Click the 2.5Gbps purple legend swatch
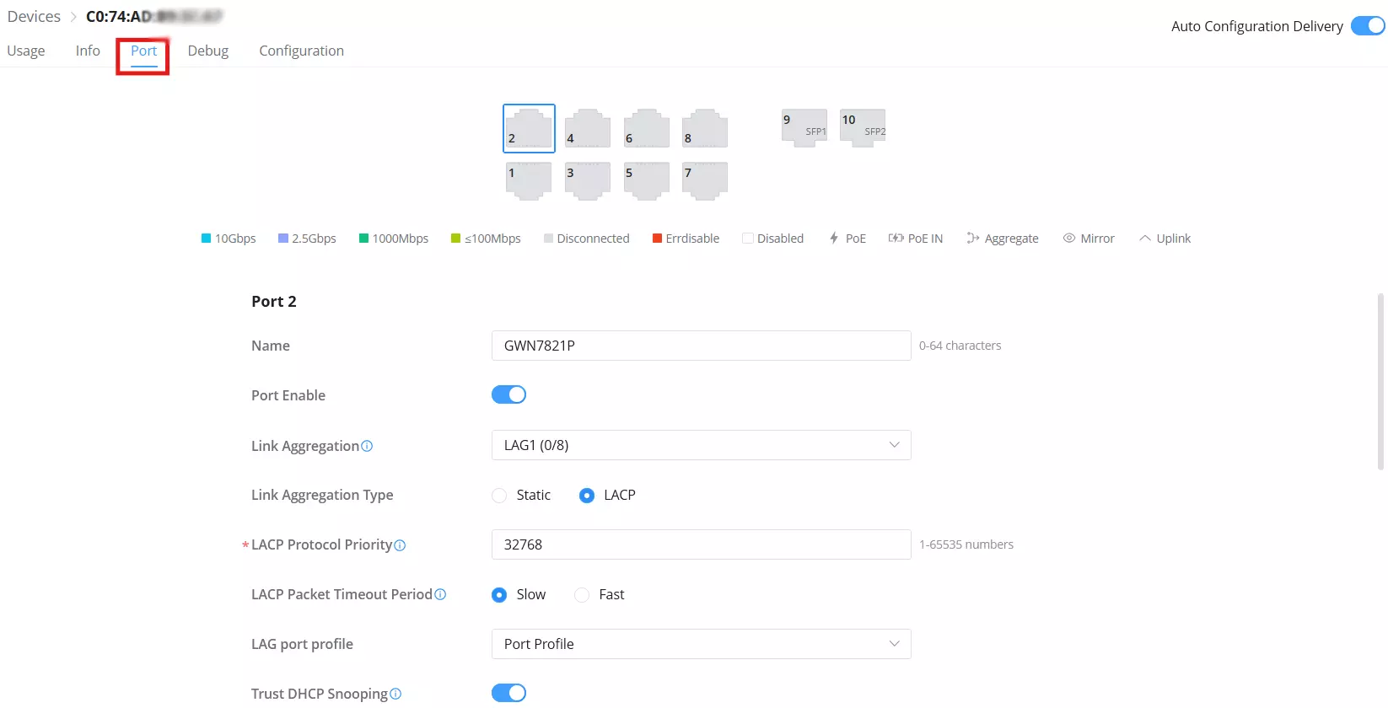 pyautogui.click(x=283, y=239)
